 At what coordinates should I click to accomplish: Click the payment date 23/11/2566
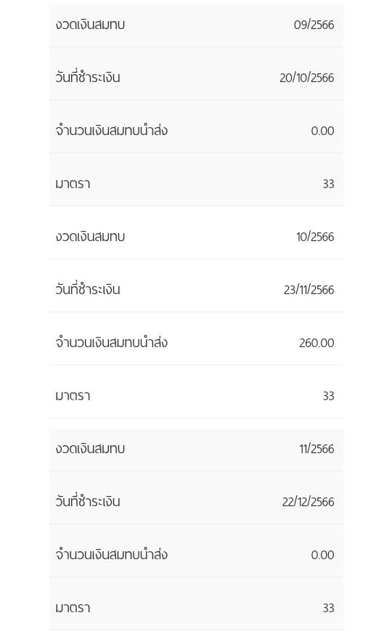click(309, 290)
